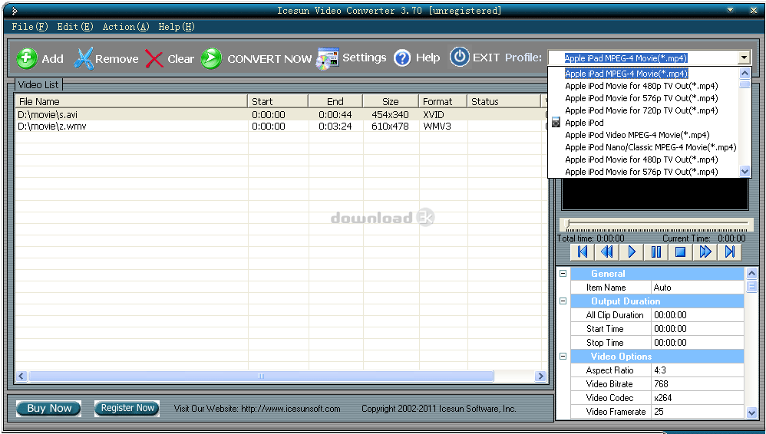The width and height of the screenshot is (766, 434).
Task: Click the Register Now button
Action: pyautogui.click(x=127, y=409)
